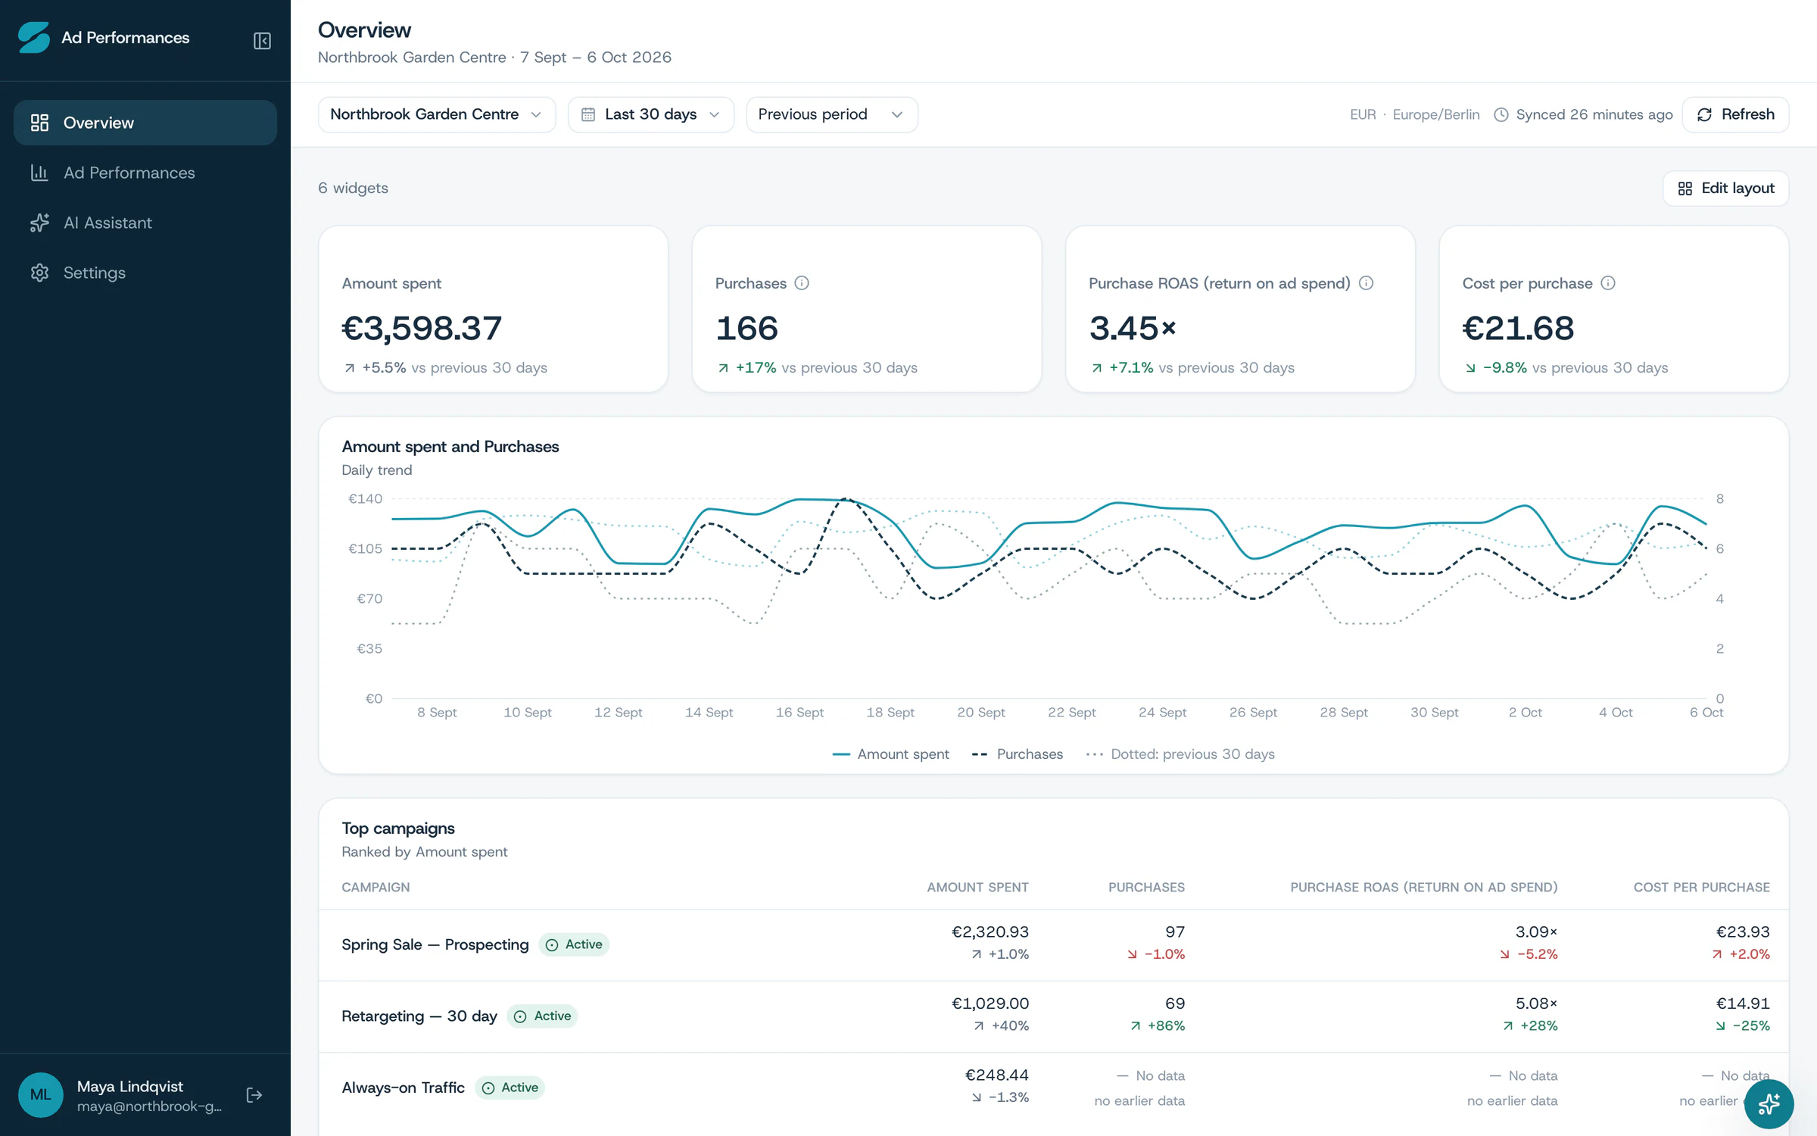The height and width of the screenshot is (1136, 1817).
Task: Toggle the Purchases legend series
Action: (x=1017, y=754)
